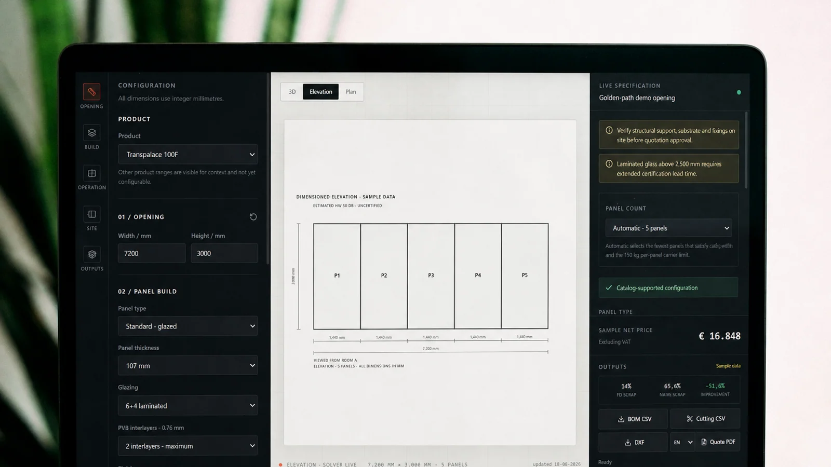Click the Height / mm field with 3000
This screenshot has width=831, height=467.
point(224,253)
